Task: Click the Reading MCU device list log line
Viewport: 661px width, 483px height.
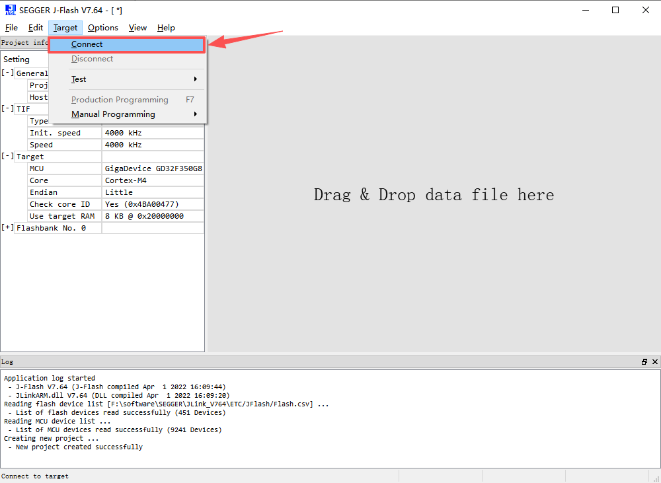Action: [58, 421]
